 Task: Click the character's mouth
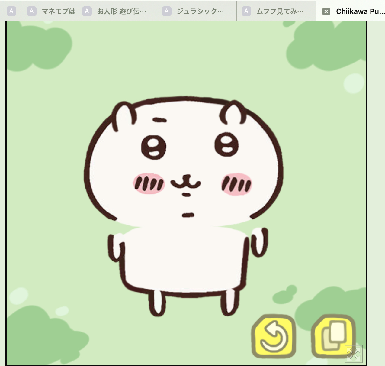(186, 183)
